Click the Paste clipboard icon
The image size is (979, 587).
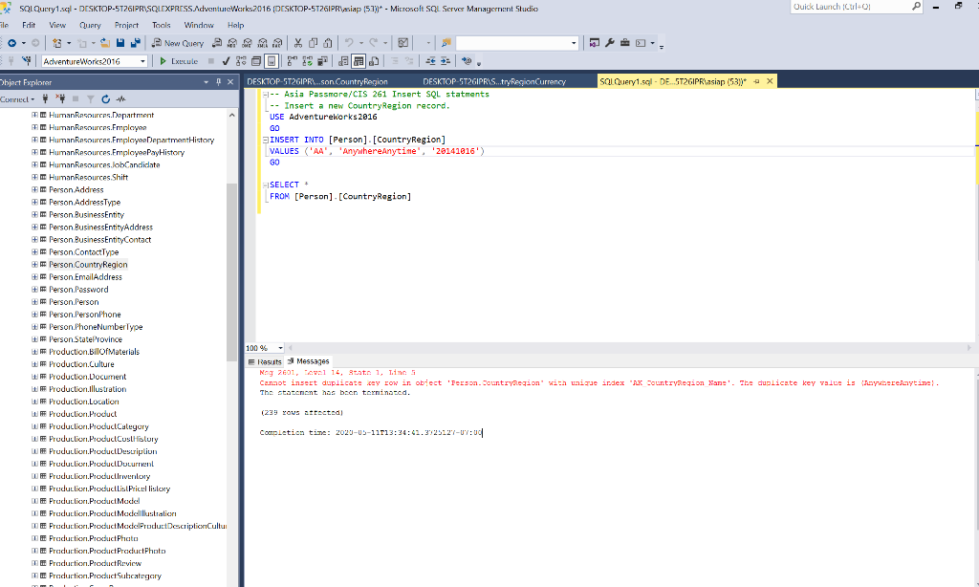(x=328, y=43)
